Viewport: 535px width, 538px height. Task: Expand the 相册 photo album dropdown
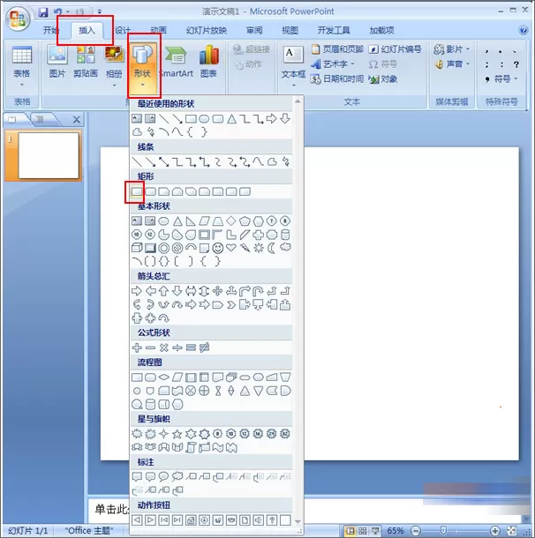(x=114, y=85)
